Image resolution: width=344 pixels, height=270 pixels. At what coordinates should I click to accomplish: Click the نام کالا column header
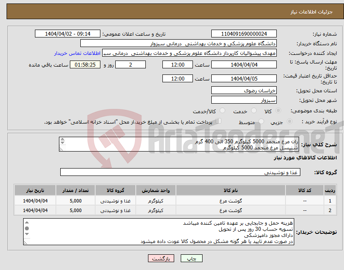coord(230,190)
